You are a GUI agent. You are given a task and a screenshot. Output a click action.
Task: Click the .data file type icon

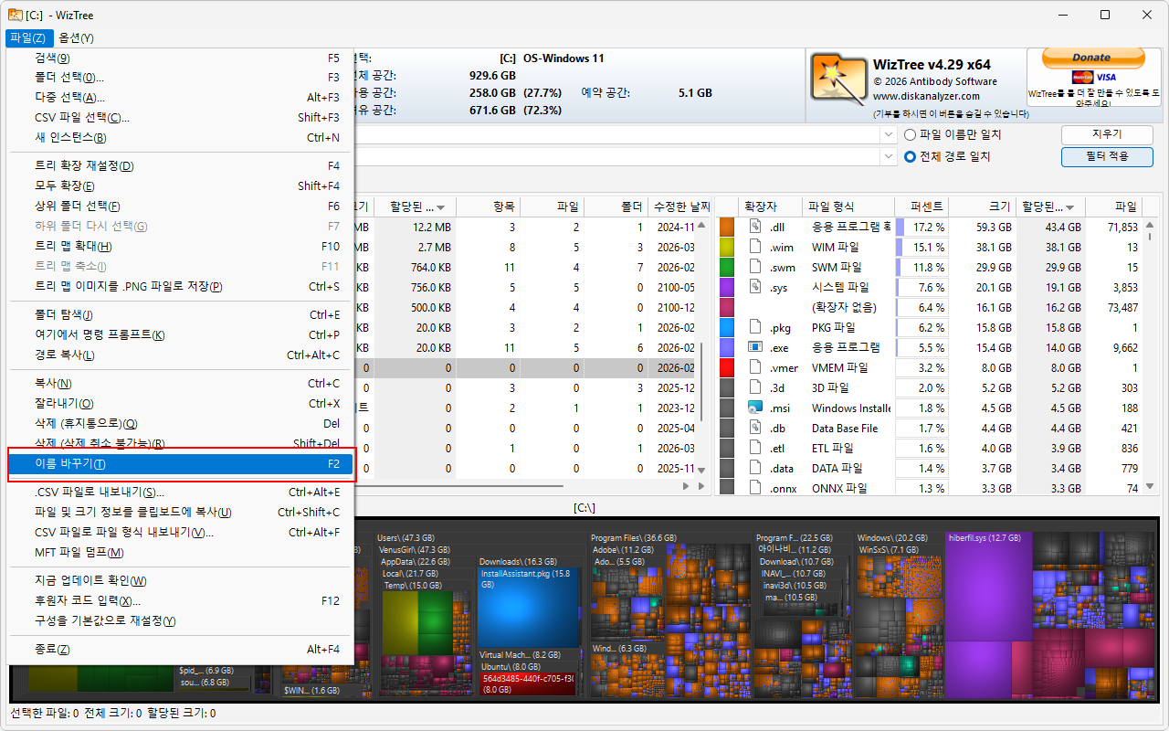755,468
